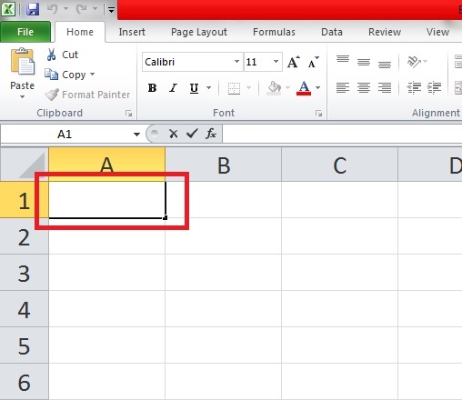Click the formula bar Cancel X icon

(x=174, y=134)
